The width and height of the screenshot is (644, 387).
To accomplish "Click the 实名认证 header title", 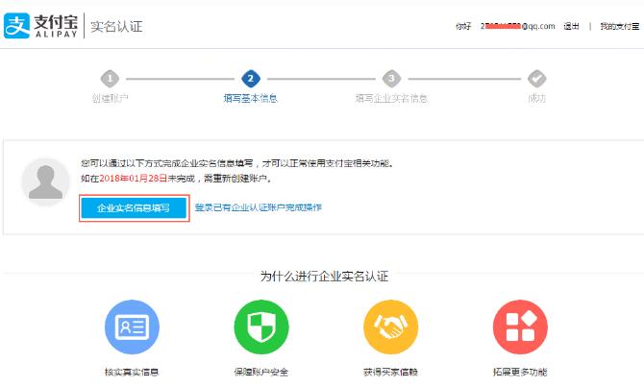I will [x=116, y=26].
